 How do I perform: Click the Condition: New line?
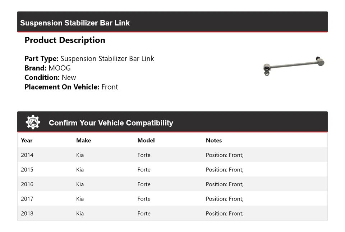[50, 77]
